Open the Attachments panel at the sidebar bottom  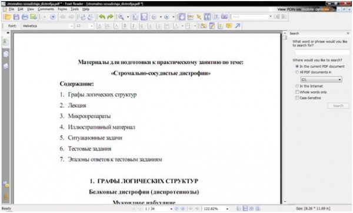coord(6,197)
